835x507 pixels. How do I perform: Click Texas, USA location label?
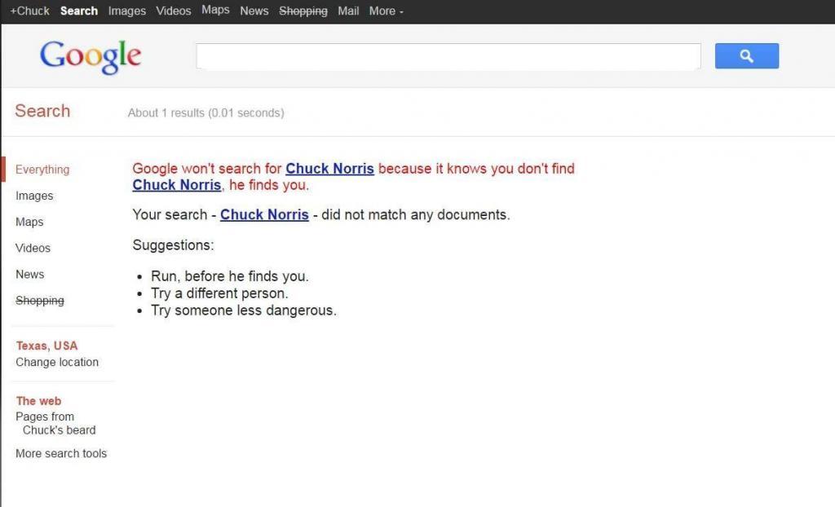point(46,346)
